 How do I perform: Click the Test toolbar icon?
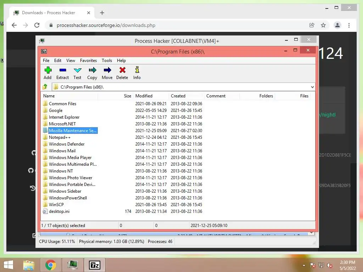click(77, 70)
